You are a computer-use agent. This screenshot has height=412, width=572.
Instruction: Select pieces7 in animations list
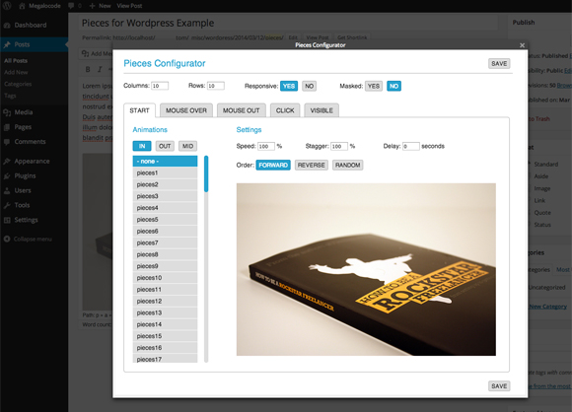pyautogui.click(x=165, y=242)
